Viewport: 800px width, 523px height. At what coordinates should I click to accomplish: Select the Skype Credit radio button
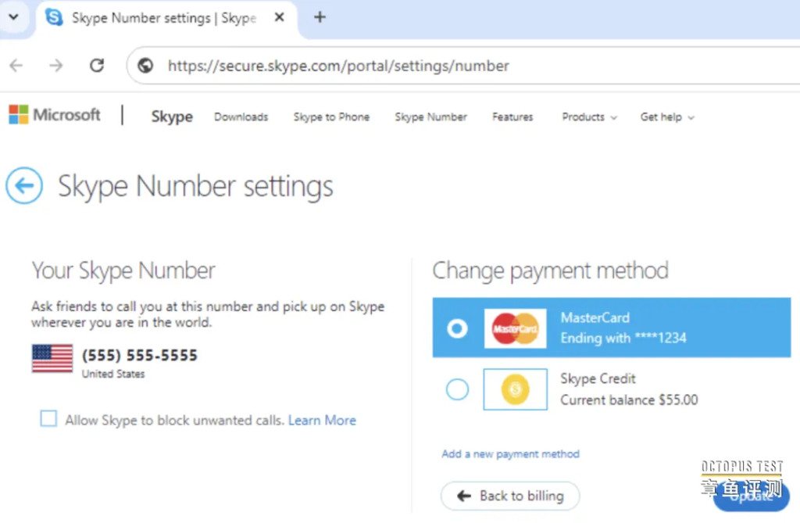[457, 389]
